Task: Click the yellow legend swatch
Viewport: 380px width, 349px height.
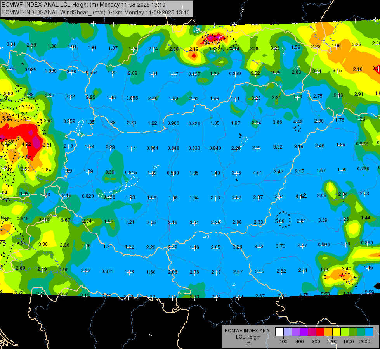Action: 337,332
